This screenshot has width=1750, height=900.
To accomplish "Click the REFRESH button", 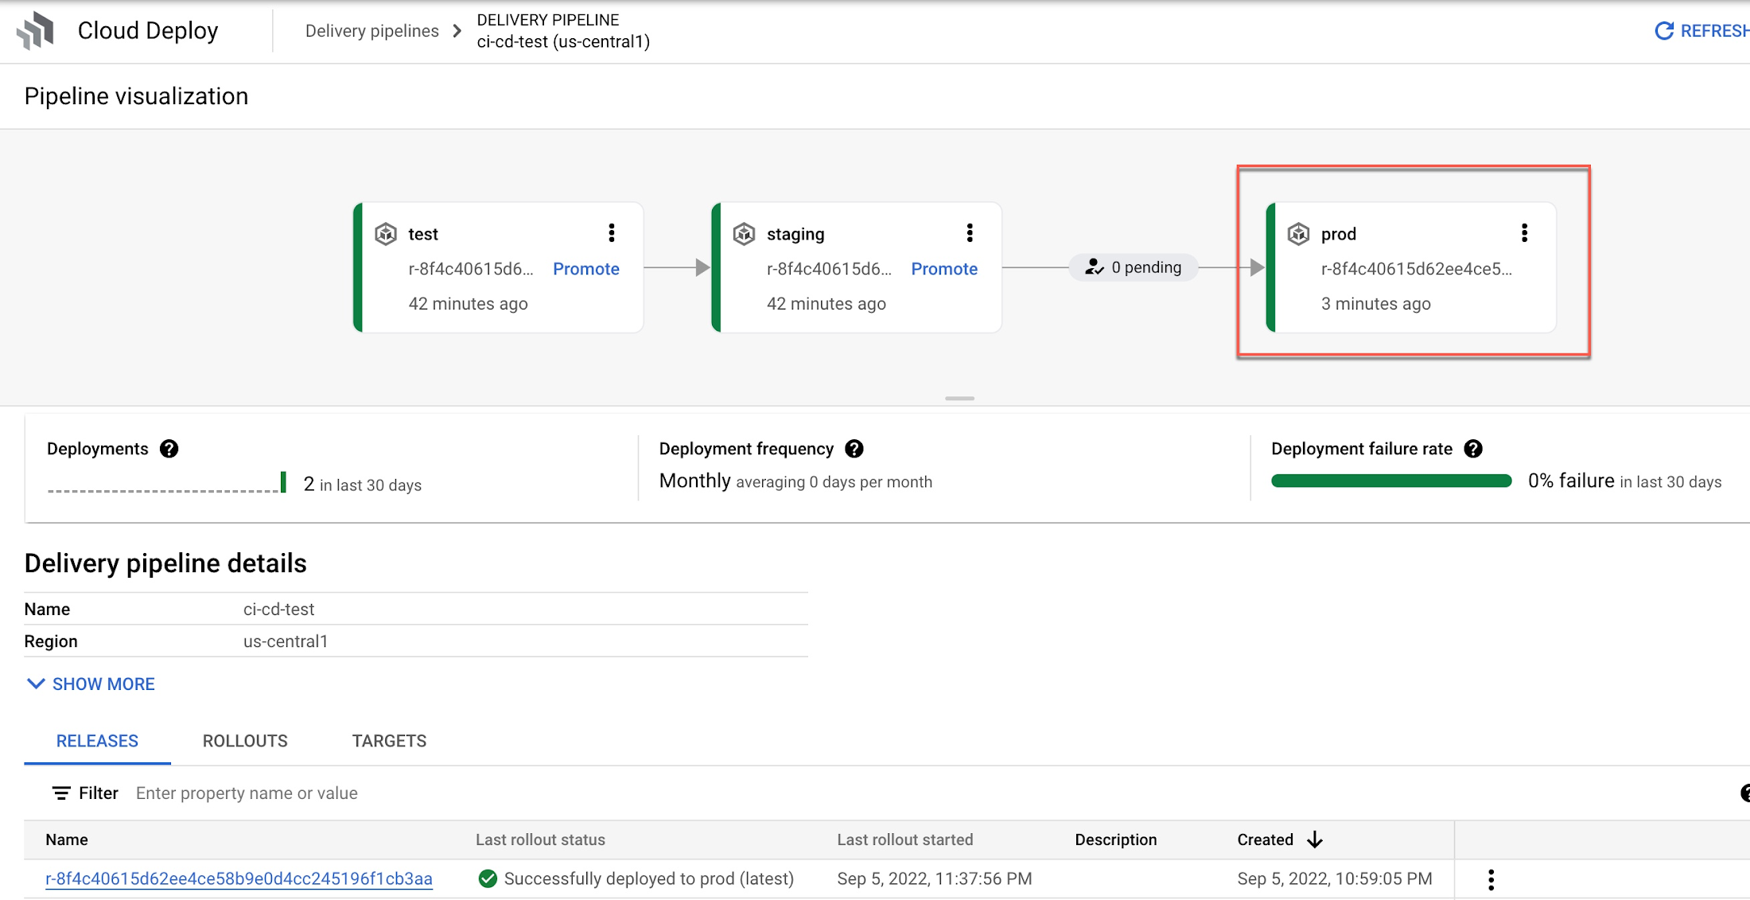I will coord(1701,31).
